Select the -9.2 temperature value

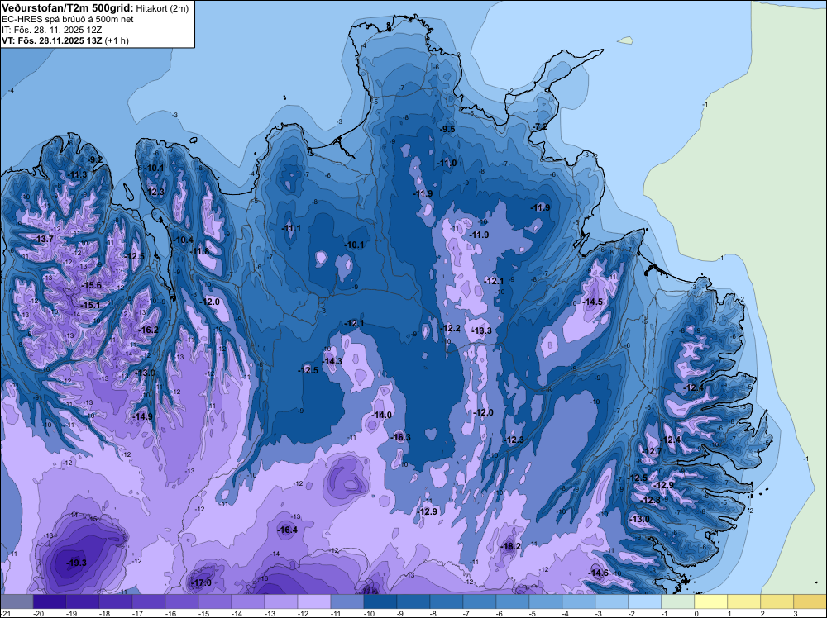(95, 159)
